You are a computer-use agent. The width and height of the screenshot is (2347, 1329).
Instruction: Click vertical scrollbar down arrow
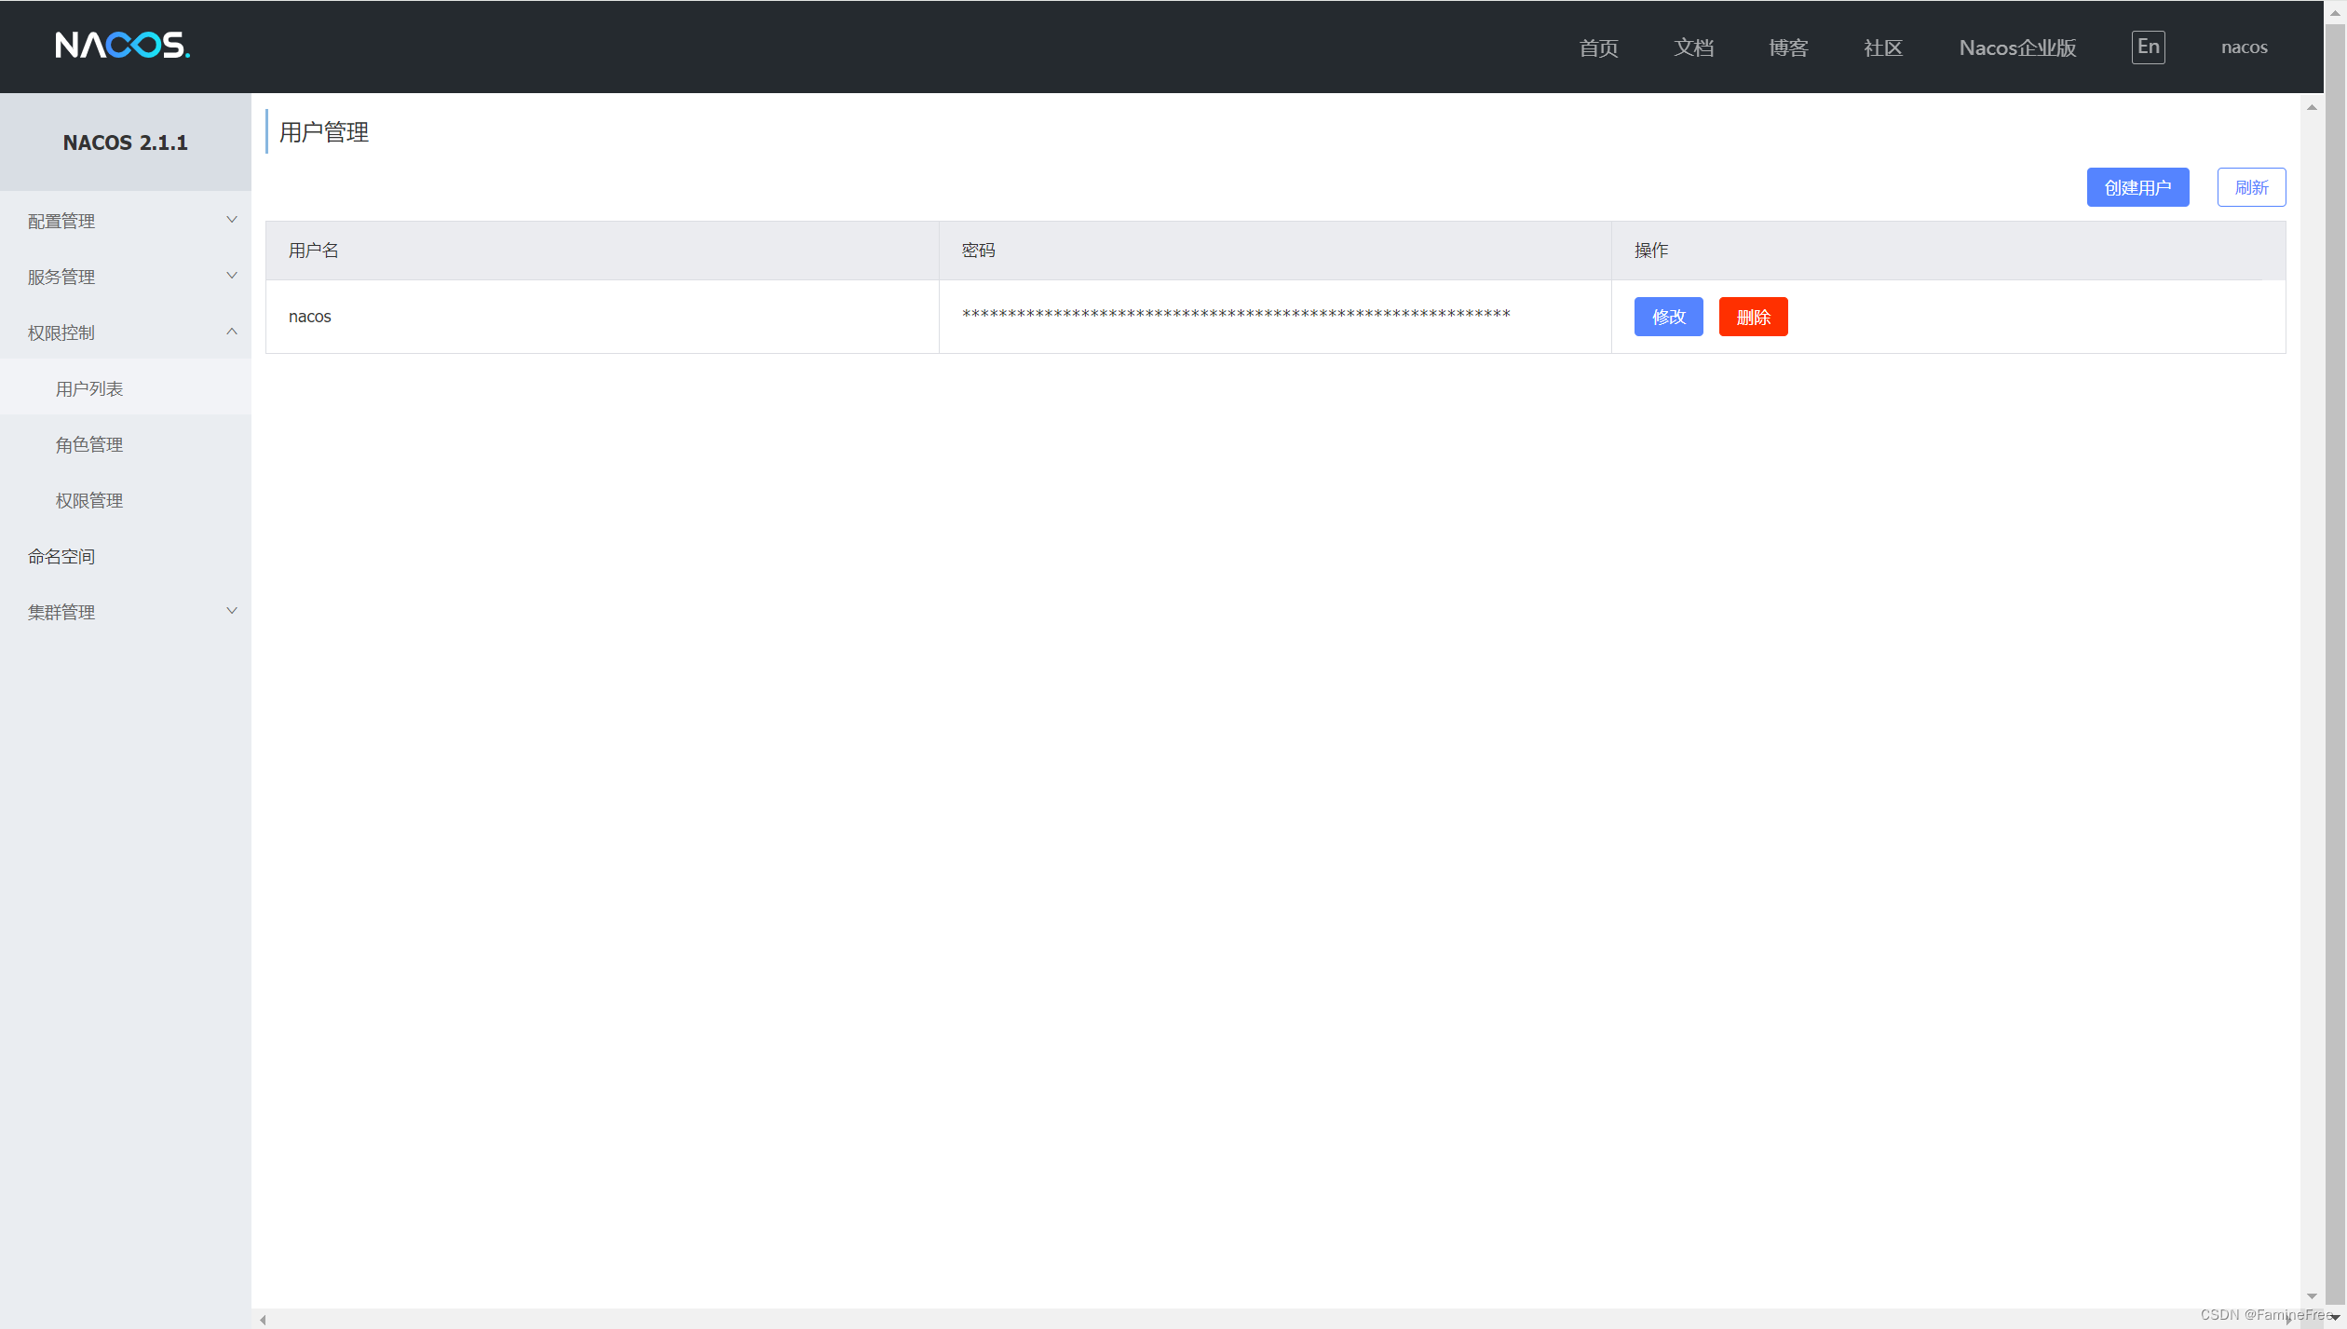2312,1296
